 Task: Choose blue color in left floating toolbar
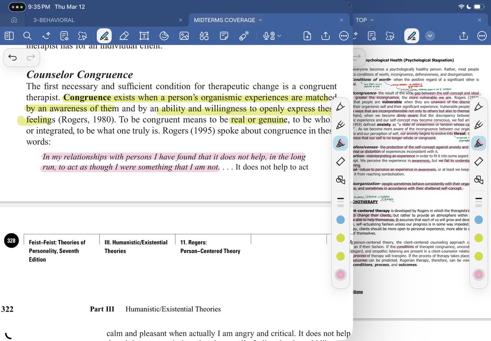tap(340, 220)
